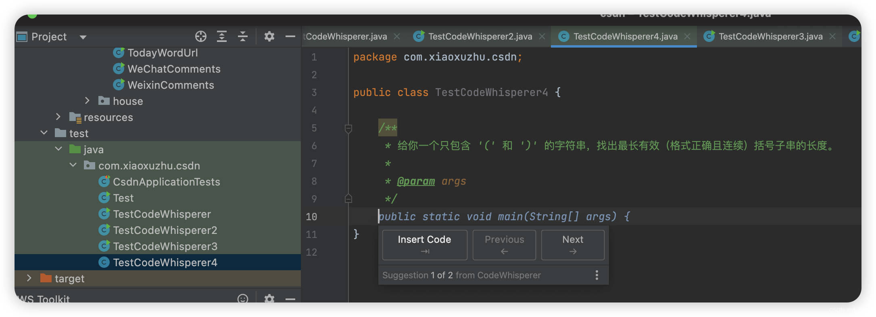The width and height of the screenshot is (876, 317).
Task: Click the TestCodeWhisperer3.java tab file icon
Action: [x=709, y=36]
